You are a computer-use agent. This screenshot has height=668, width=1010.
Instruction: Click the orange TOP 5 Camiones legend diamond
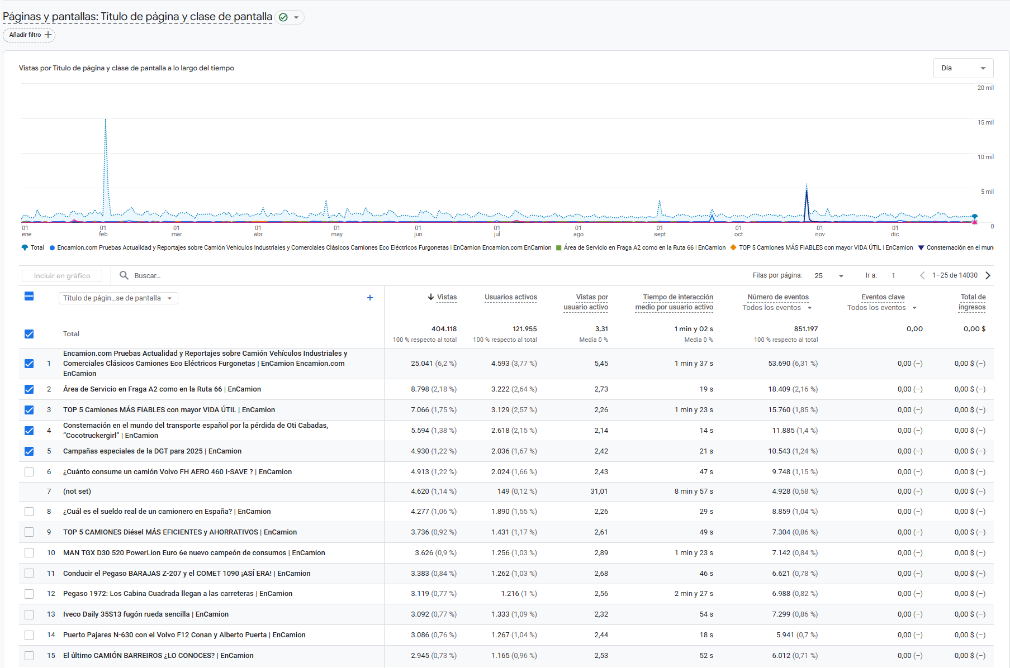coord(732,247)
